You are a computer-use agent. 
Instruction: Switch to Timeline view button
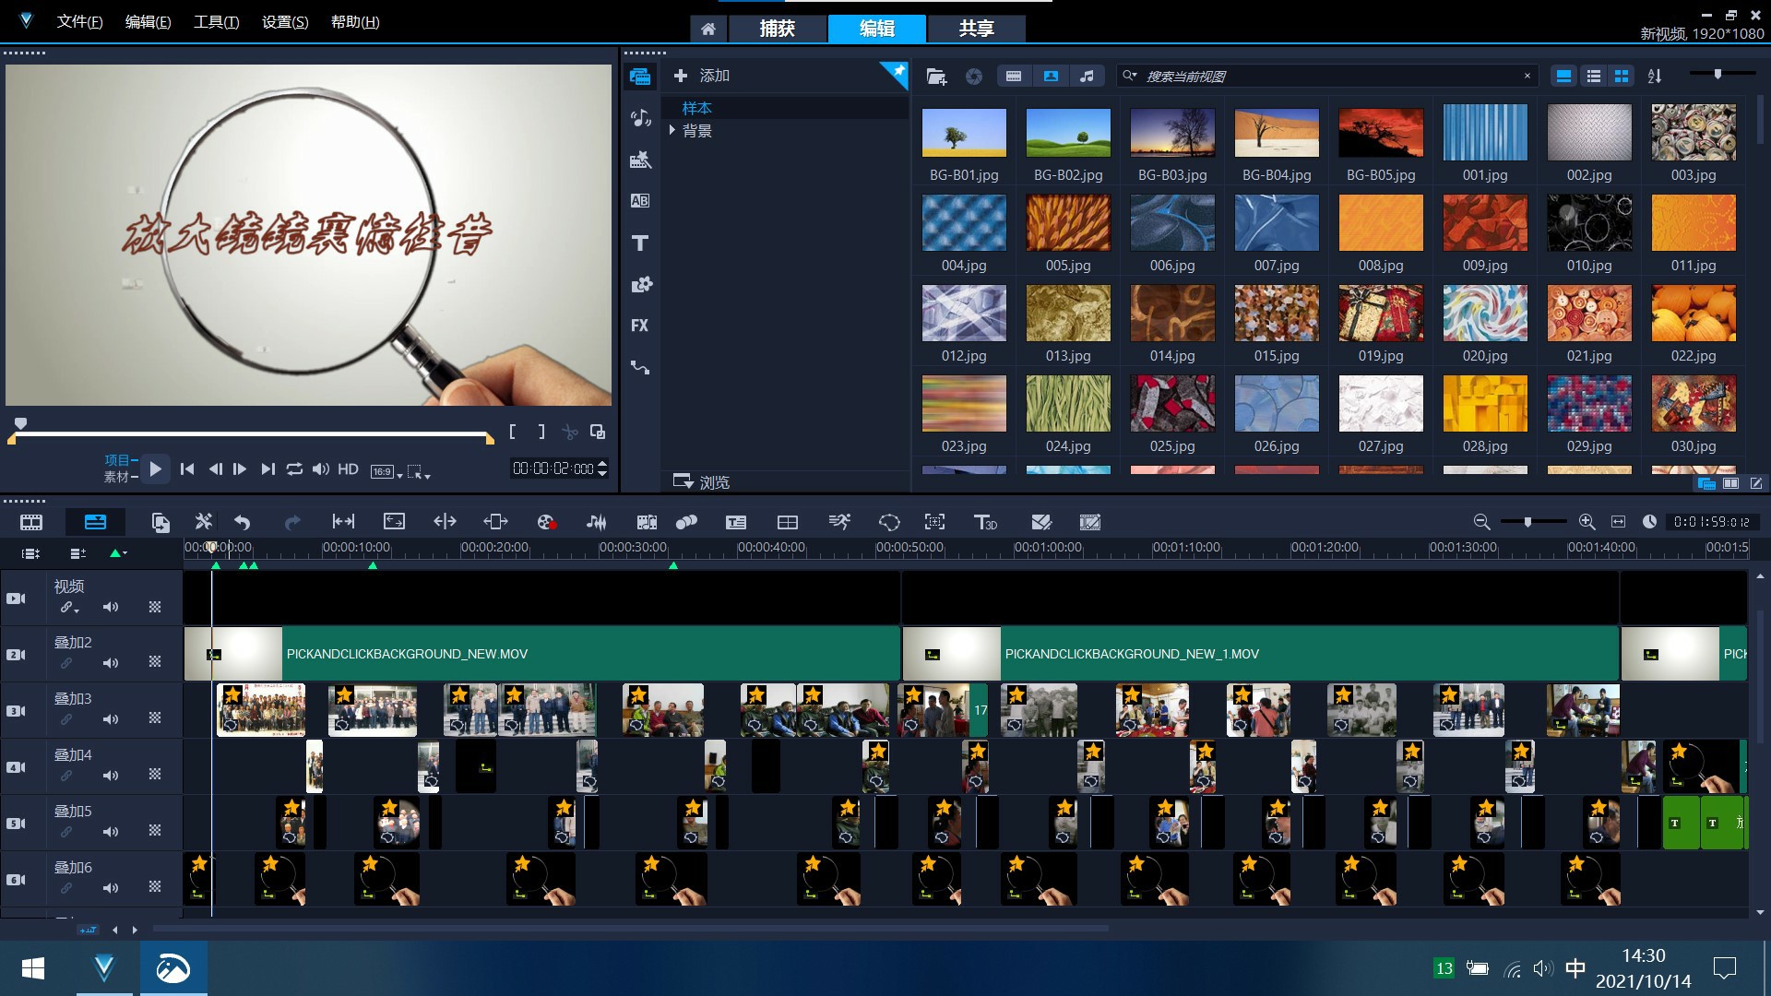pyautogui.click(x=95, y=522)
